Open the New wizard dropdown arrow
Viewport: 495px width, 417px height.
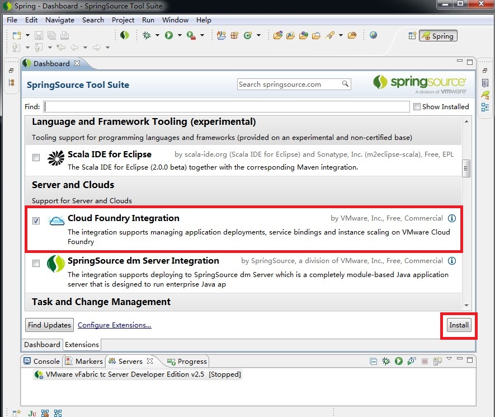tap(27, 35)
